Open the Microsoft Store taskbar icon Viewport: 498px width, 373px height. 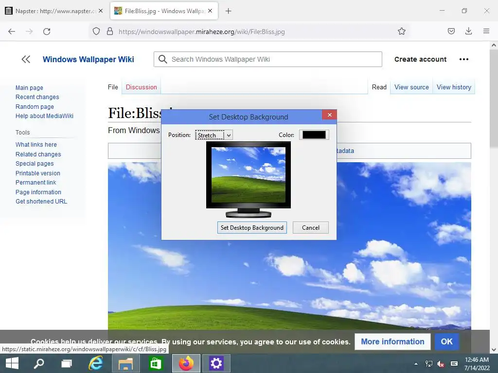(x=155, y=363)
